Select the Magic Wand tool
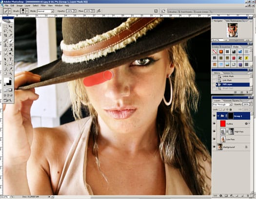 tap(11, 31)
